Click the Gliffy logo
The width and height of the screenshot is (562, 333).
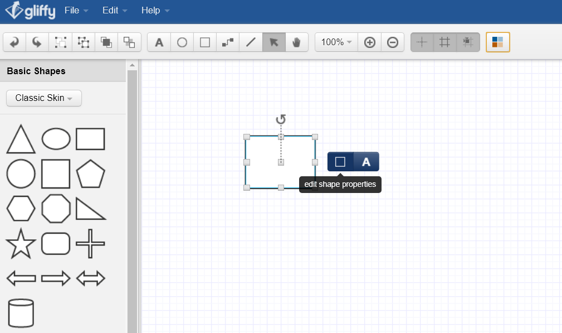30,11
